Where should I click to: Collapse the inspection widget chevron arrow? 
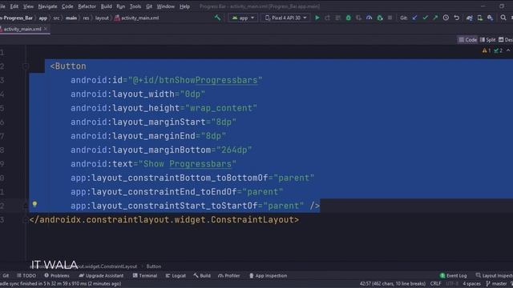coord(508,50)
